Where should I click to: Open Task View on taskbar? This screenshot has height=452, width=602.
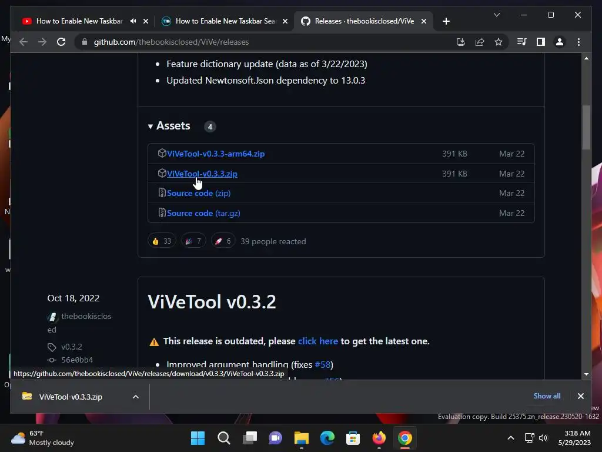coord(250,438)
